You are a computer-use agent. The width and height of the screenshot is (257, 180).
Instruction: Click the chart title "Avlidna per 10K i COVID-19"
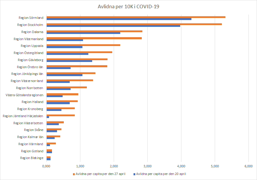pos(128,6)
